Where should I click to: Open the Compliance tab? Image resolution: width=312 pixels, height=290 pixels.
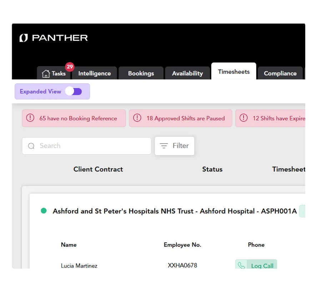(x=280, y=73)
